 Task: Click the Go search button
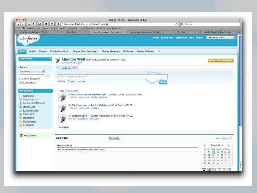[x=48, y=76]
